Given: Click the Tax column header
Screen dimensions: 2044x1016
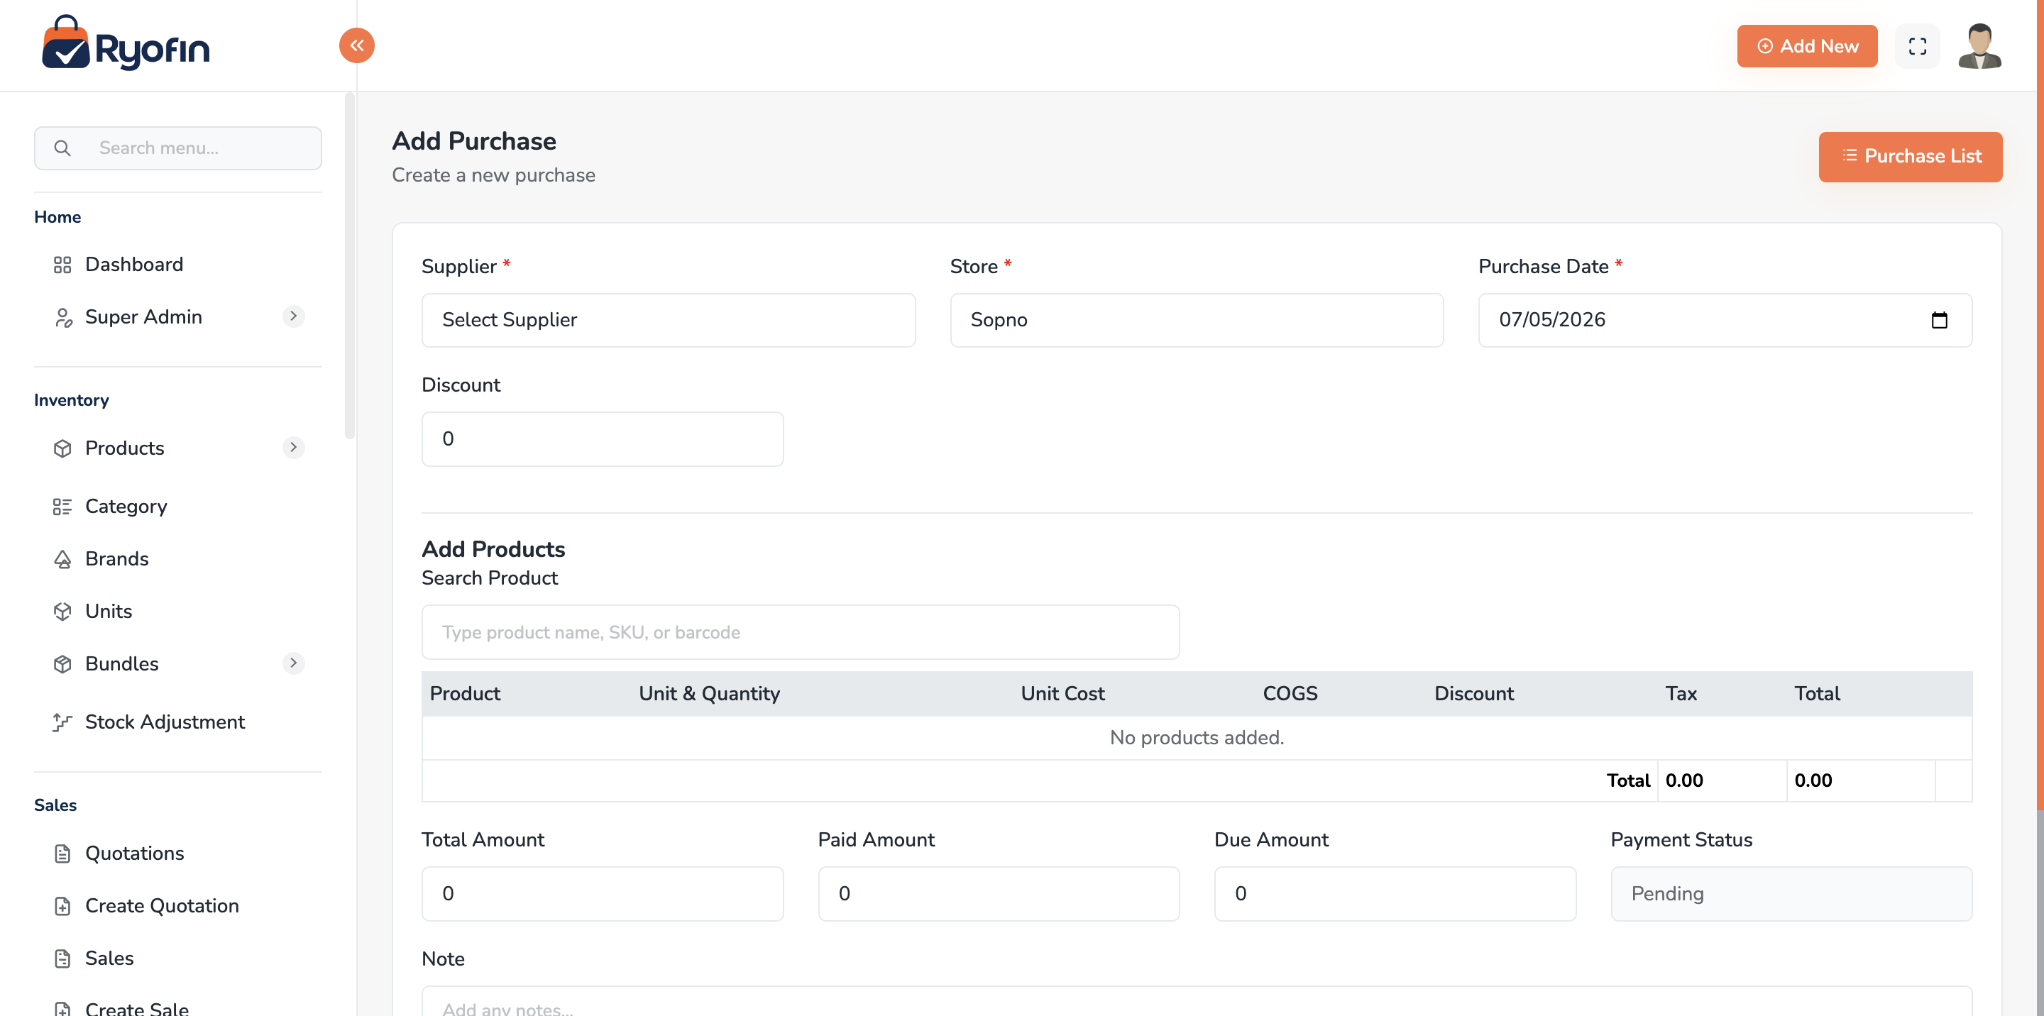Looking at the screenshot, I should (1681, 694).
